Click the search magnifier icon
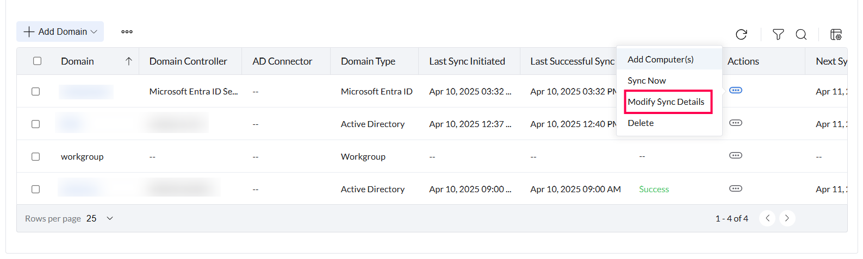This screenshot has height=259, width=863. tap(801, 35)
